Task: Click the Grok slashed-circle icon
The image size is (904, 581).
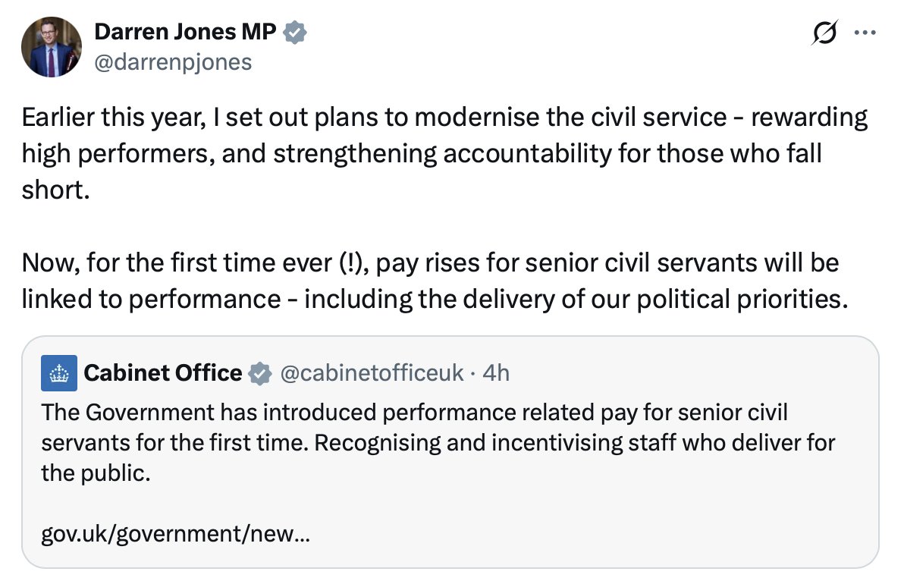Action: 824,33
